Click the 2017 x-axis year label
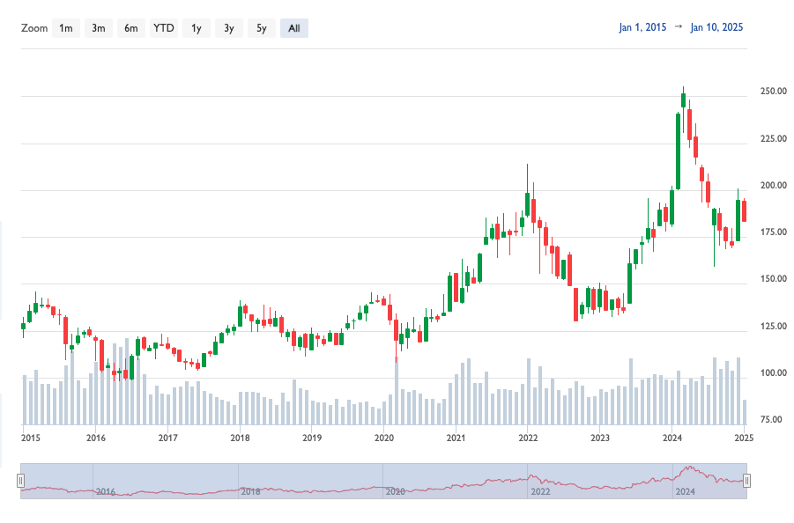The height and width of the screenshot is (523, 794). (x=167, y=438)
